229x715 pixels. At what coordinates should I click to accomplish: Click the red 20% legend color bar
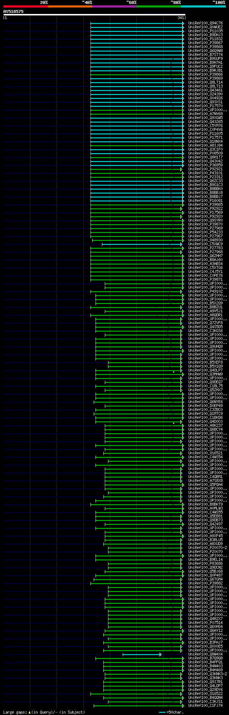[25, 6]
